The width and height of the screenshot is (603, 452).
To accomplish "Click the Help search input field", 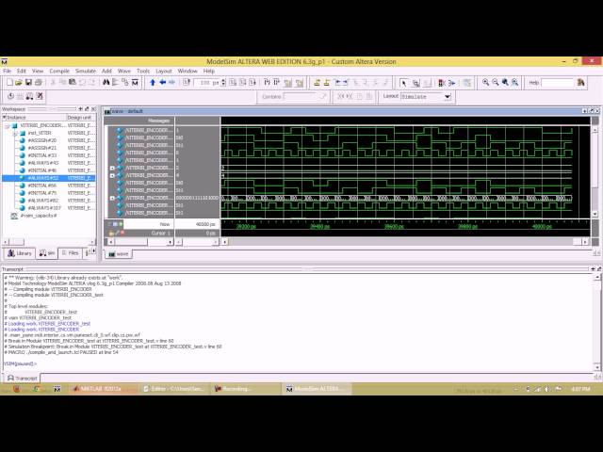I will [557, 83].
